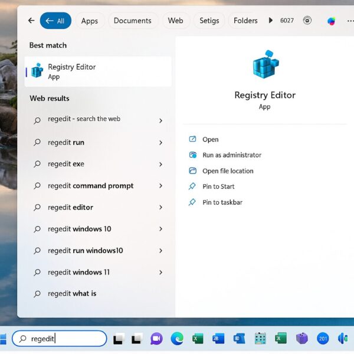The width and height of the screenshot is (354, 354).
Task: Open the three-dot options menu
Action: pos(350,21)
